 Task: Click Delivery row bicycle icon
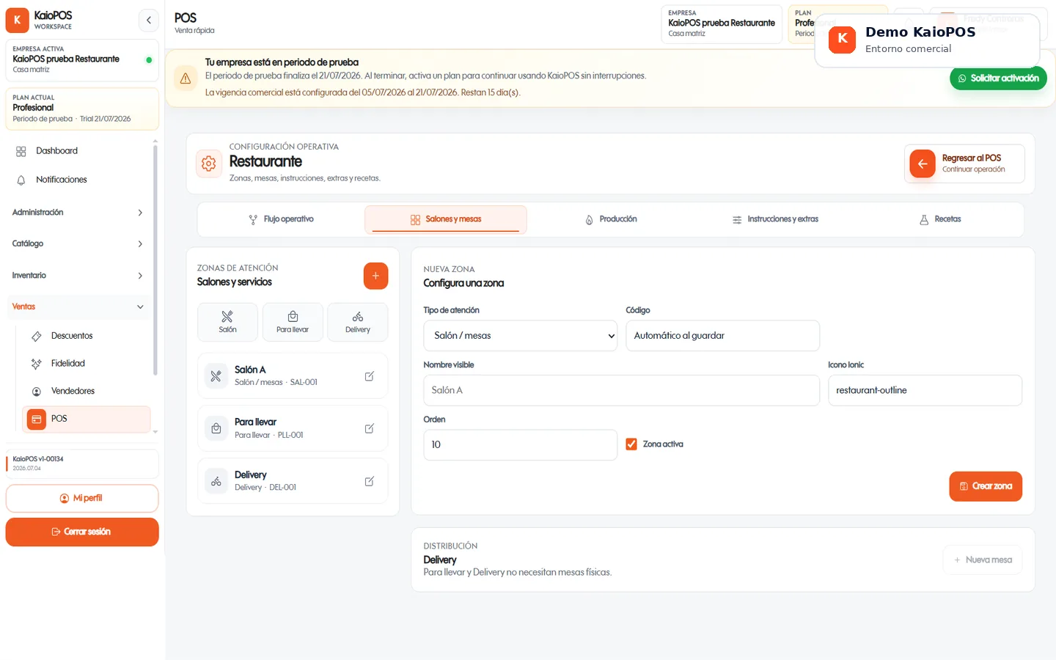pos(216,482)
